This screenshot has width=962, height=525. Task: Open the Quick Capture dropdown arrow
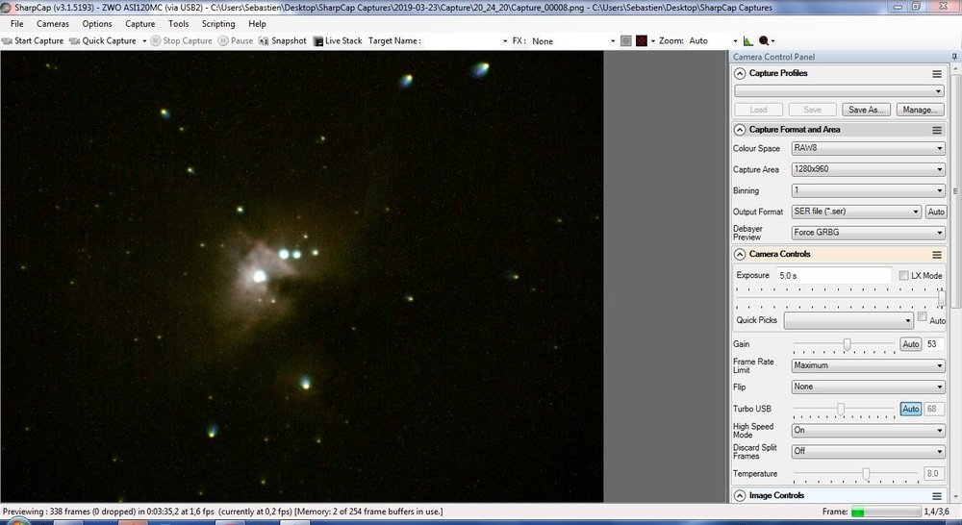click(x=144, y=41)
